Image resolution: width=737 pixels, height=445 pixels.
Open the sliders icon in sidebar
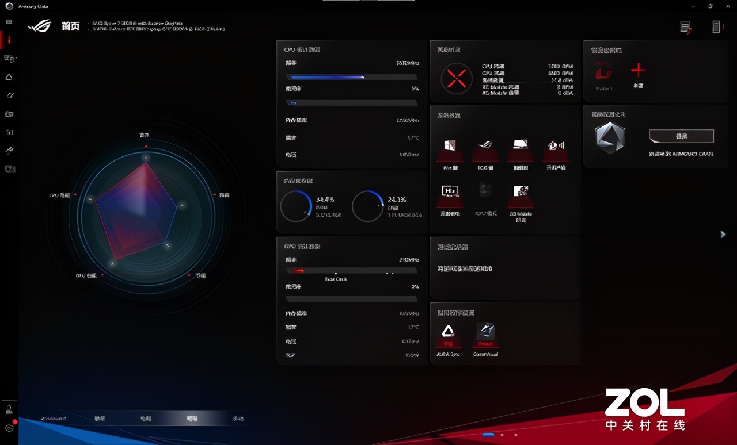[x=9, y=132]
